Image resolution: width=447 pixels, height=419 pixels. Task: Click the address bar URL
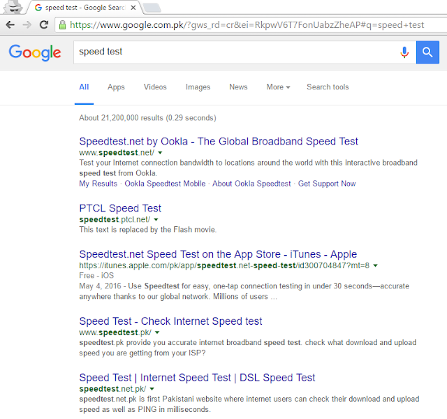pos(247,25)
